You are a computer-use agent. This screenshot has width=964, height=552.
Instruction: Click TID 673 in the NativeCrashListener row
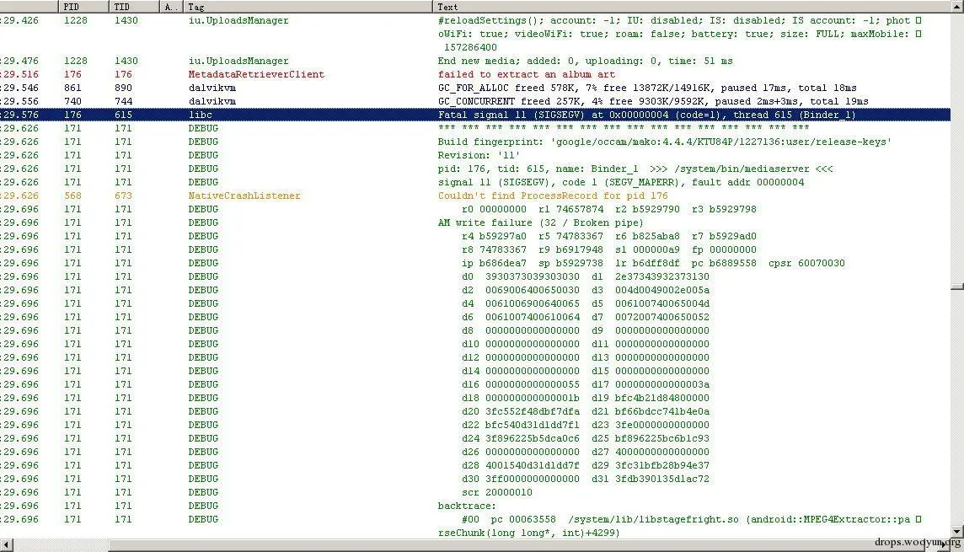click(x=123, y=196)
